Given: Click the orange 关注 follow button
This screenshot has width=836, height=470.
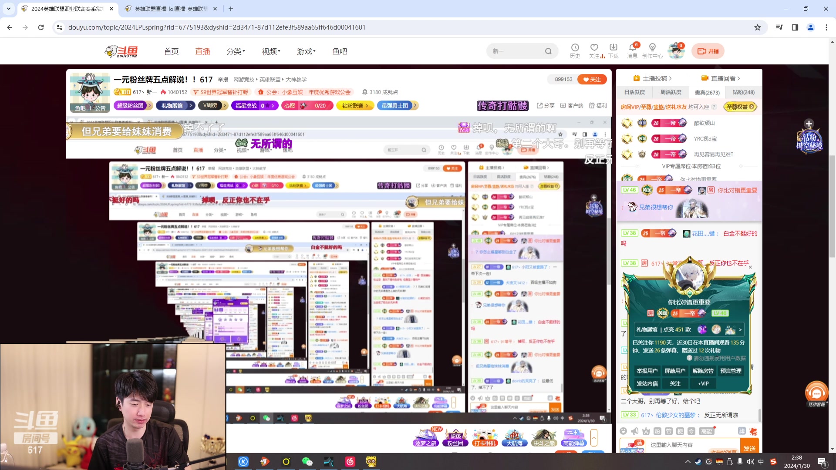Looking at the screenshot, I should coord(592,79).
